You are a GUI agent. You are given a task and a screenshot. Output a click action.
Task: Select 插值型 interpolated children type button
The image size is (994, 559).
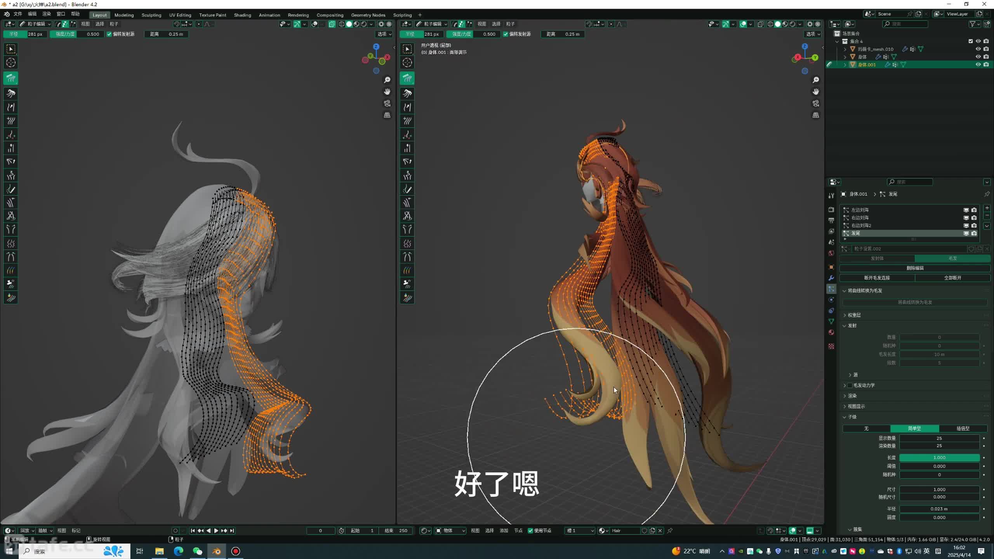point(963,428)
